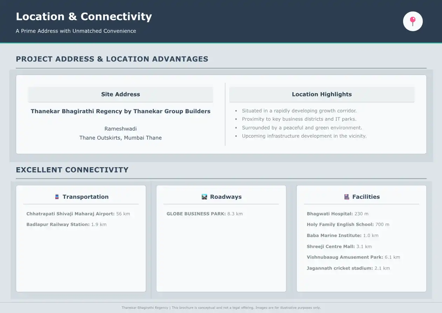Image resolution: width=442 pixels, height=313 pixels.
Task: Click the Location & Connectivity title
Action: [x=84, y=16]
